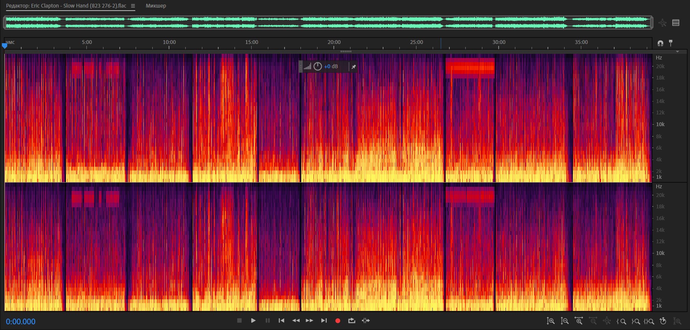Toggle loop playback mode

click(352, 321)
